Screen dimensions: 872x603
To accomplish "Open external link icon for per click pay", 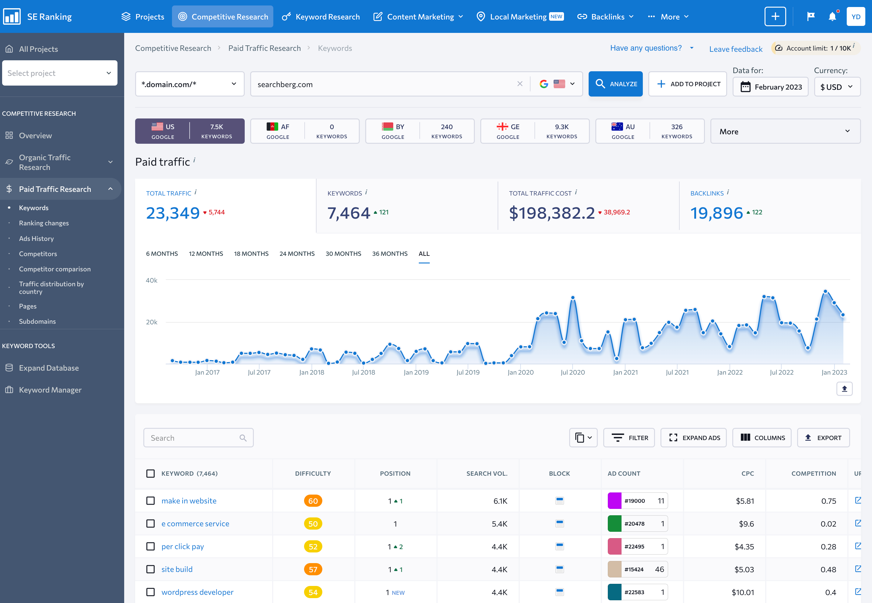I will (858, 546).
